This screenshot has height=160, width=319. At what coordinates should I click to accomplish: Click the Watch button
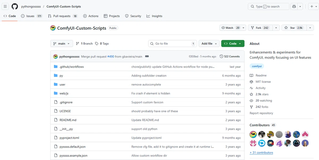point(230,28)
